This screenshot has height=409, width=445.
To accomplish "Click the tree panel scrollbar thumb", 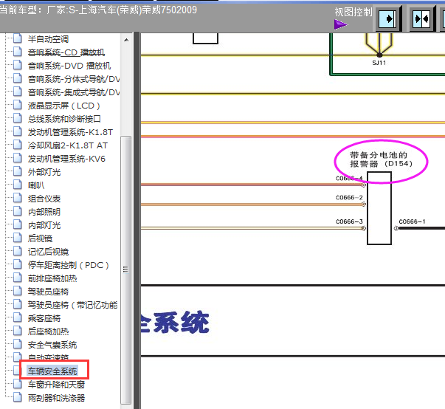I will pos(125,269).
